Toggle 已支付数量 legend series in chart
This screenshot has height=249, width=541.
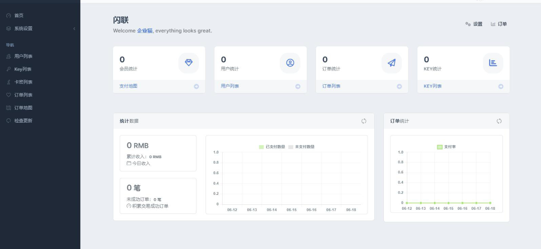[272, 147]
